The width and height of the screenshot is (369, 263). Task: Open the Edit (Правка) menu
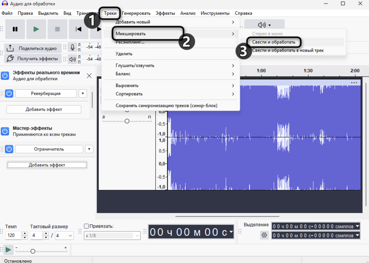pos(25,13)
